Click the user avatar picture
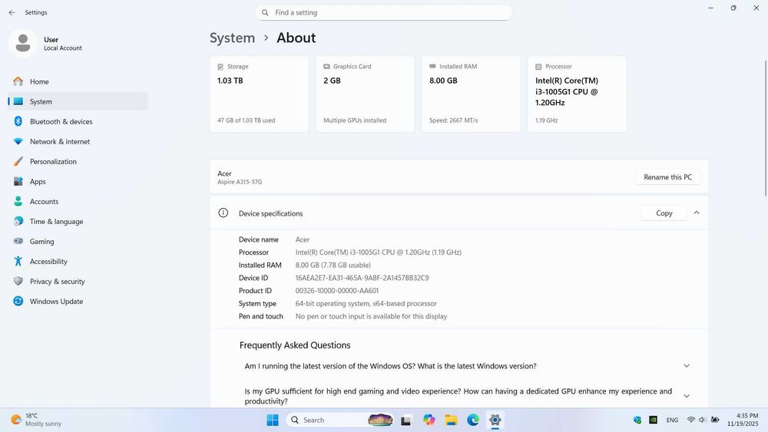The height and width of the screenshot is (432, 768). 22,43
